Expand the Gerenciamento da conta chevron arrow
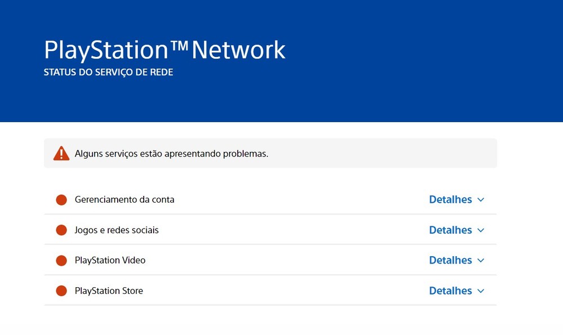The height and width of the screenshot is (335, 563). pos(480,200)
